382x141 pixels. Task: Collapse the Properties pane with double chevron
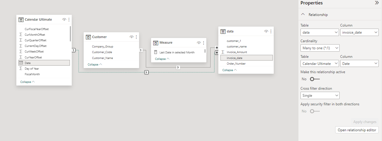click(377, 3)
